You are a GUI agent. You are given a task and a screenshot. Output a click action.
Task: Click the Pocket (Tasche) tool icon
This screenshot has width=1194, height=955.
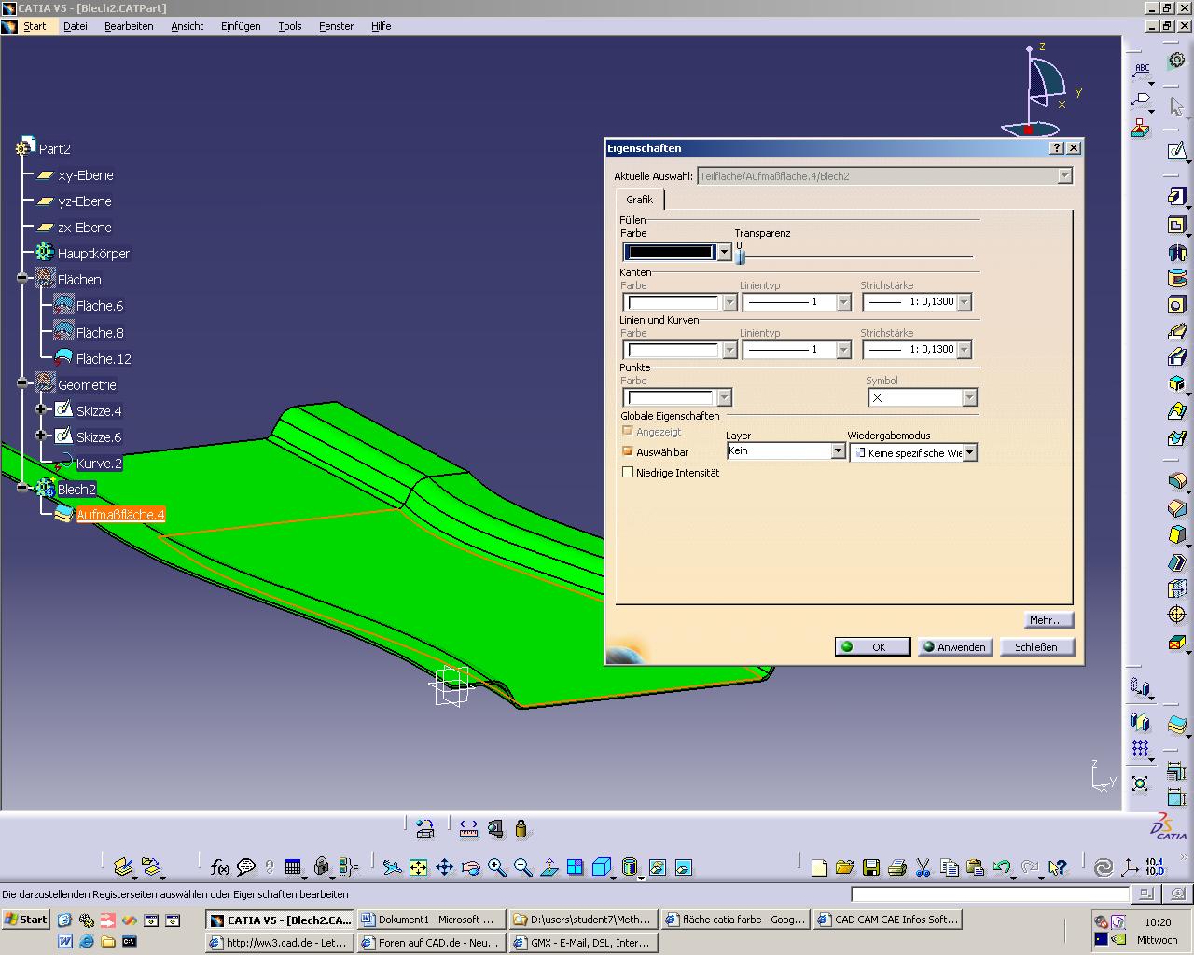[x=1177, y=225]
